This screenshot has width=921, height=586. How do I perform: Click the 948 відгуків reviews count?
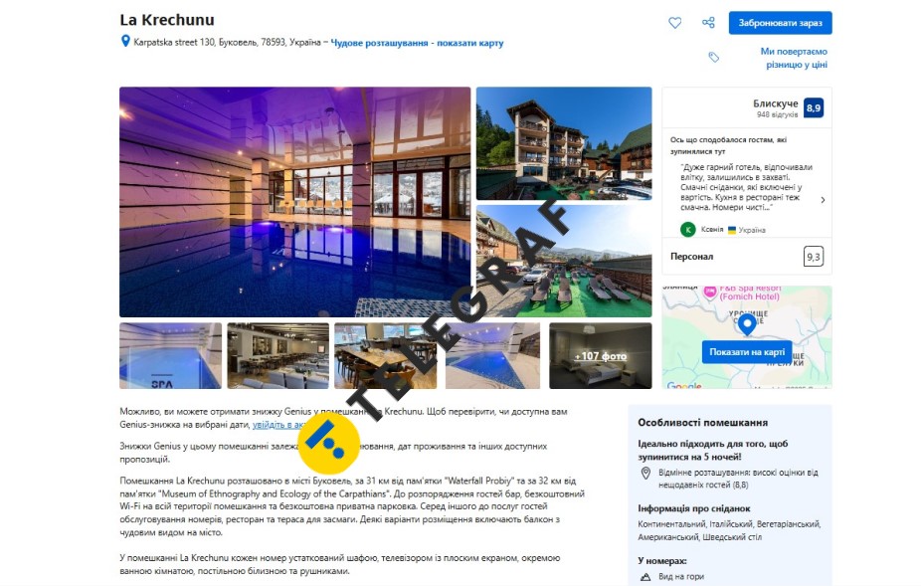pyautogui.click(x=777, y=114)
